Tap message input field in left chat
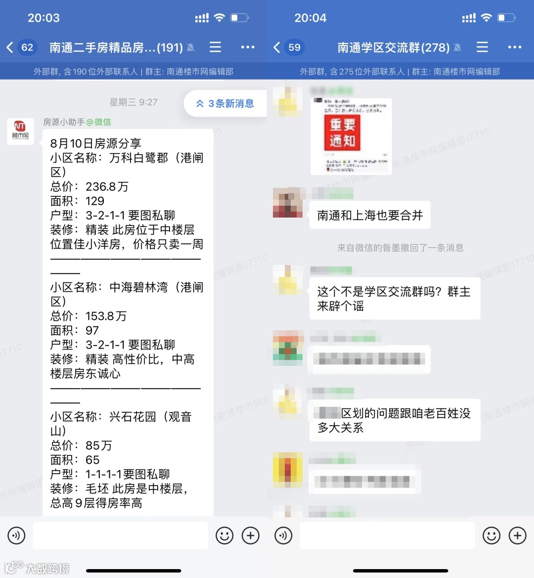Image resolution: width=534 pixels, height=578 pixels. pyautogui.click(x=121, y=535)
